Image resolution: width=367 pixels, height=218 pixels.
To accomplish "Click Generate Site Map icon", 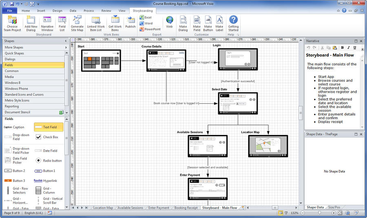I will click(77, 20).
